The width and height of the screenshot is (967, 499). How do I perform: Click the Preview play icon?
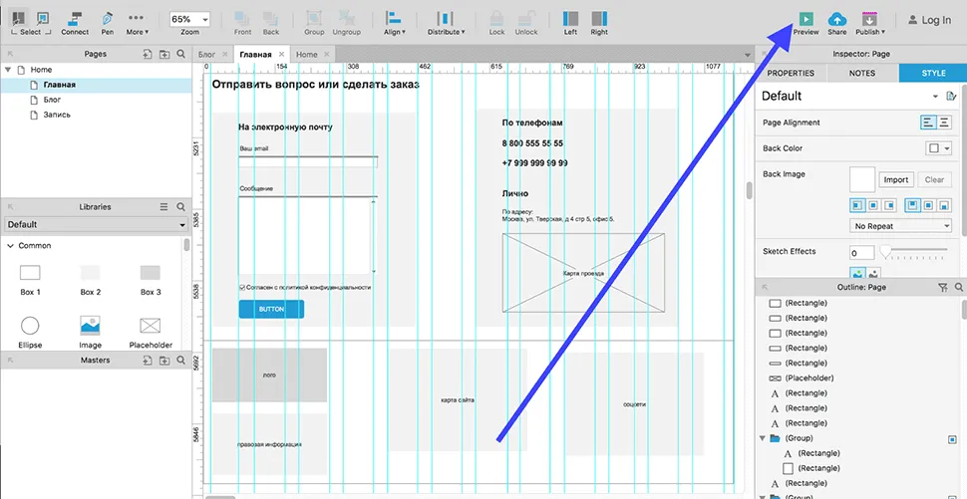tap(806, 18)
